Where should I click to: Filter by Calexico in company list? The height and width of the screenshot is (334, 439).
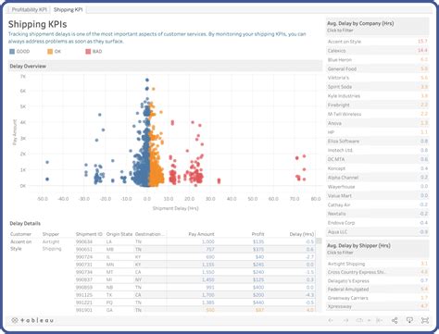point(378,51)
